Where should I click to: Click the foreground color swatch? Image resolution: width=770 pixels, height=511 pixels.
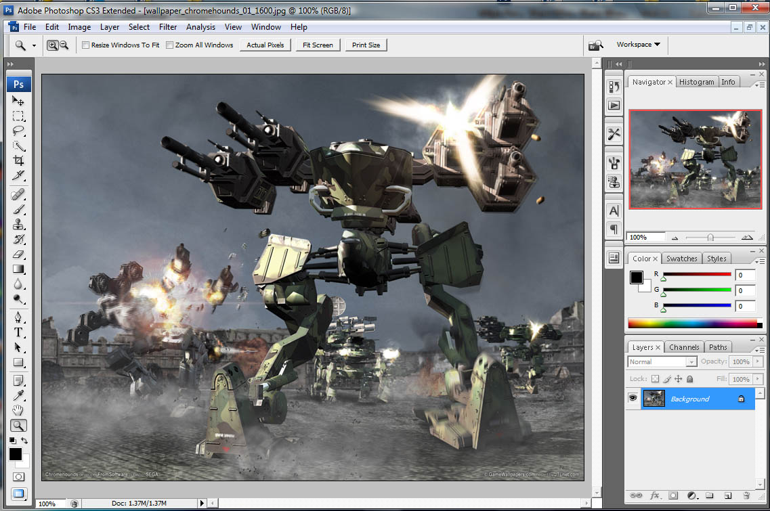tap(15, 456)
